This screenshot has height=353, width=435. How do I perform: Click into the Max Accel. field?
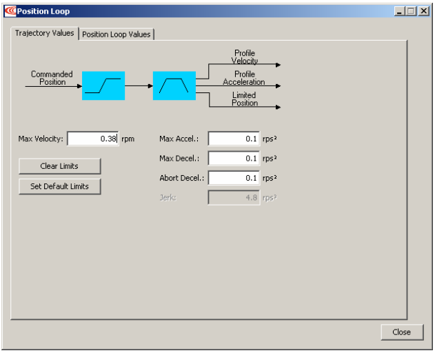pyautogui.click(x=234, y=139)
